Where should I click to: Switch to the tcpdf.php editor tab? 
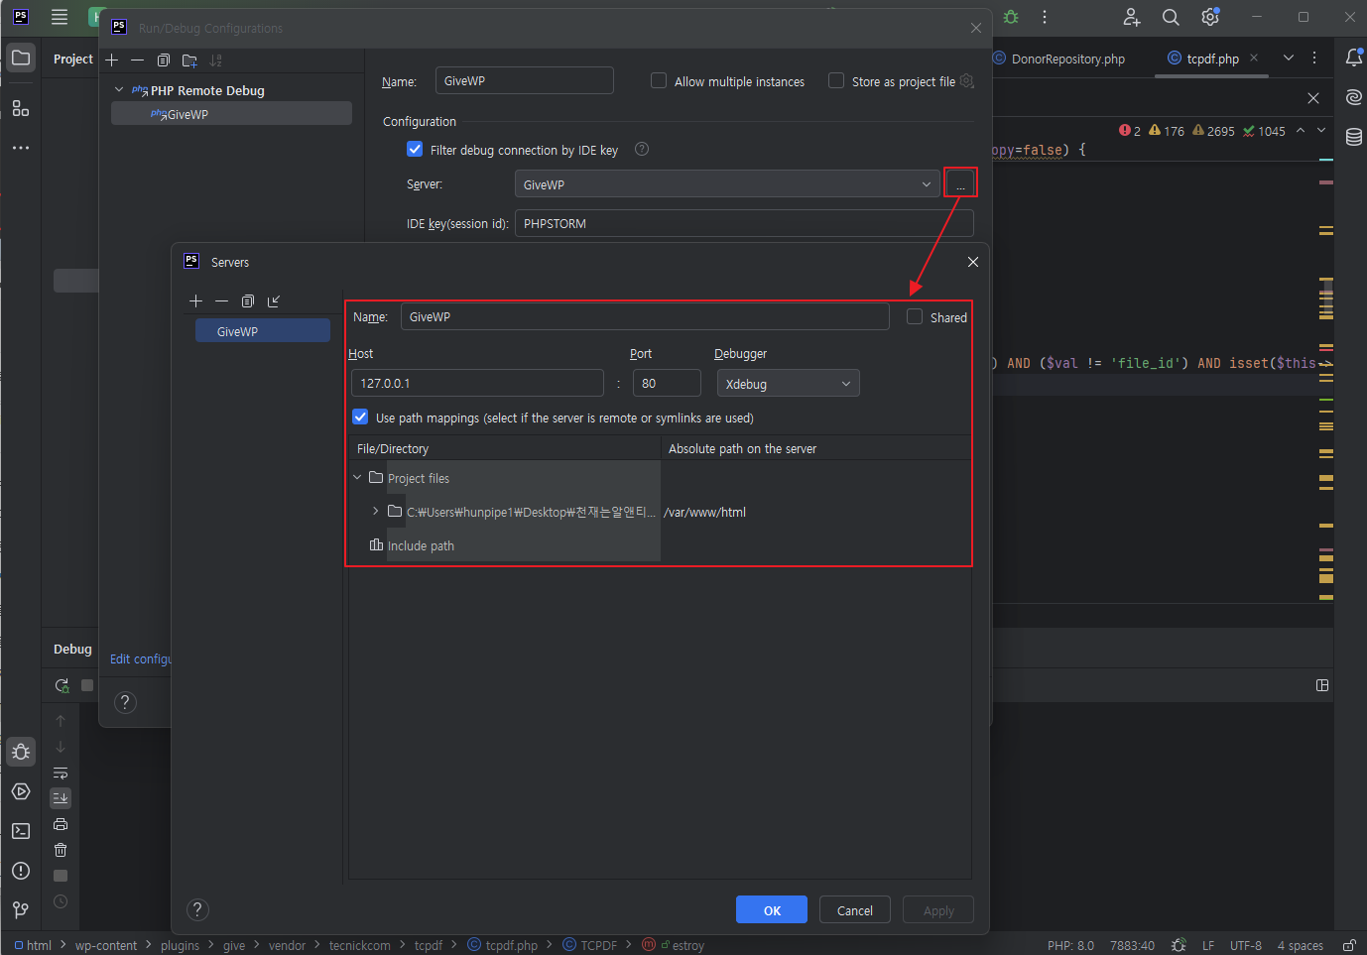pos(1212,59)
